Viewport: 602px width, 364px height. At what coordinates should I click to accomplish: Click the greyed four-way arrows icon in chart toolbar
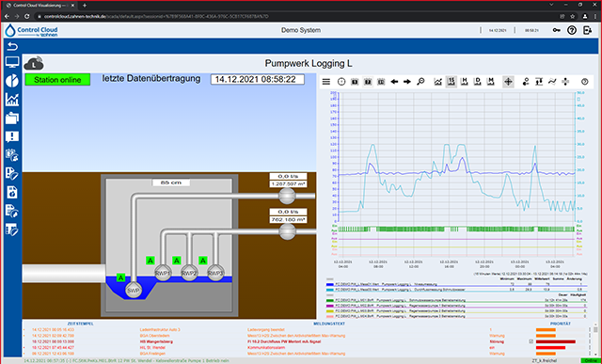coord(565,82)
